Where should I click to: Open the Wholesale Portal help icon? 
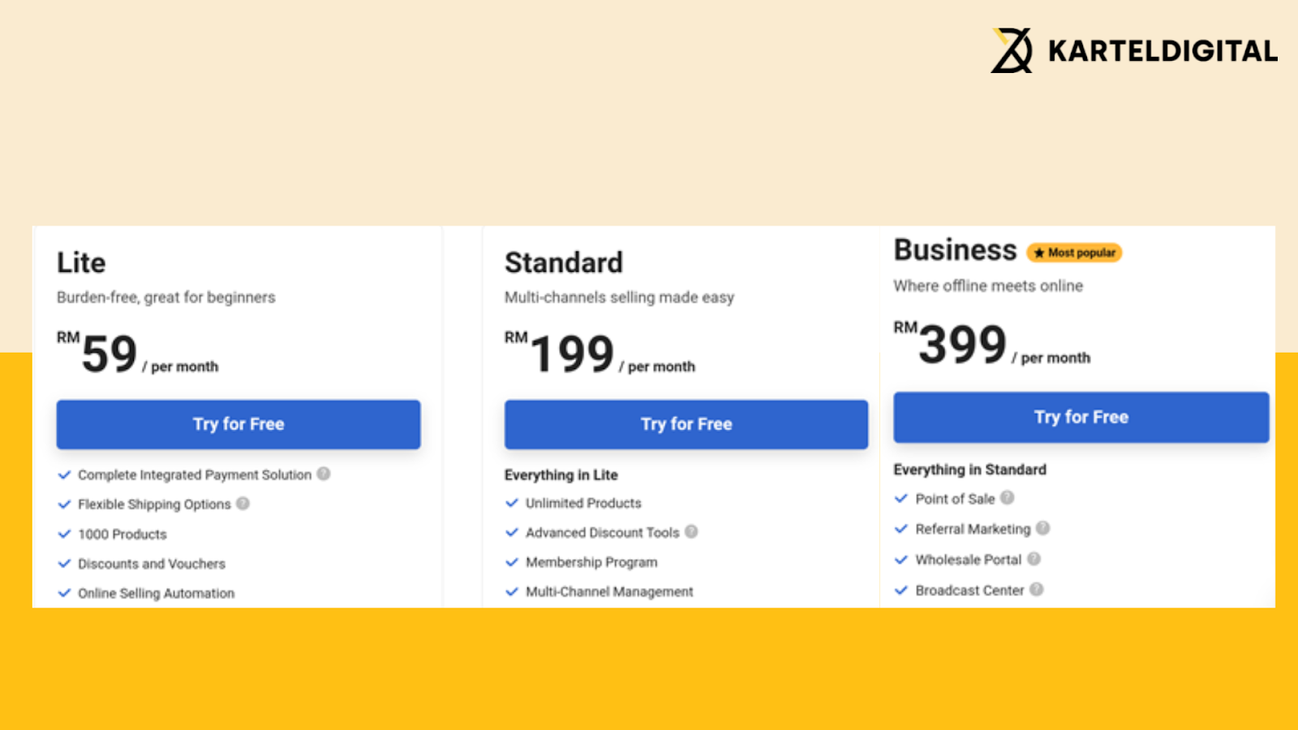click(x=1034, y=559)
